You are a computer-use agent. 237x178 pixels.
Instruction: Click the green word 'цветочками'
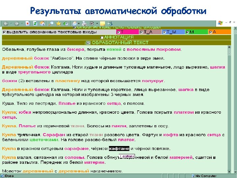tap(44, 139)
